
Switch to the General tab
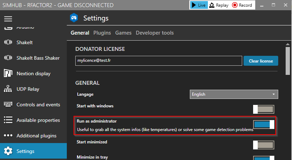coord(80,33)
